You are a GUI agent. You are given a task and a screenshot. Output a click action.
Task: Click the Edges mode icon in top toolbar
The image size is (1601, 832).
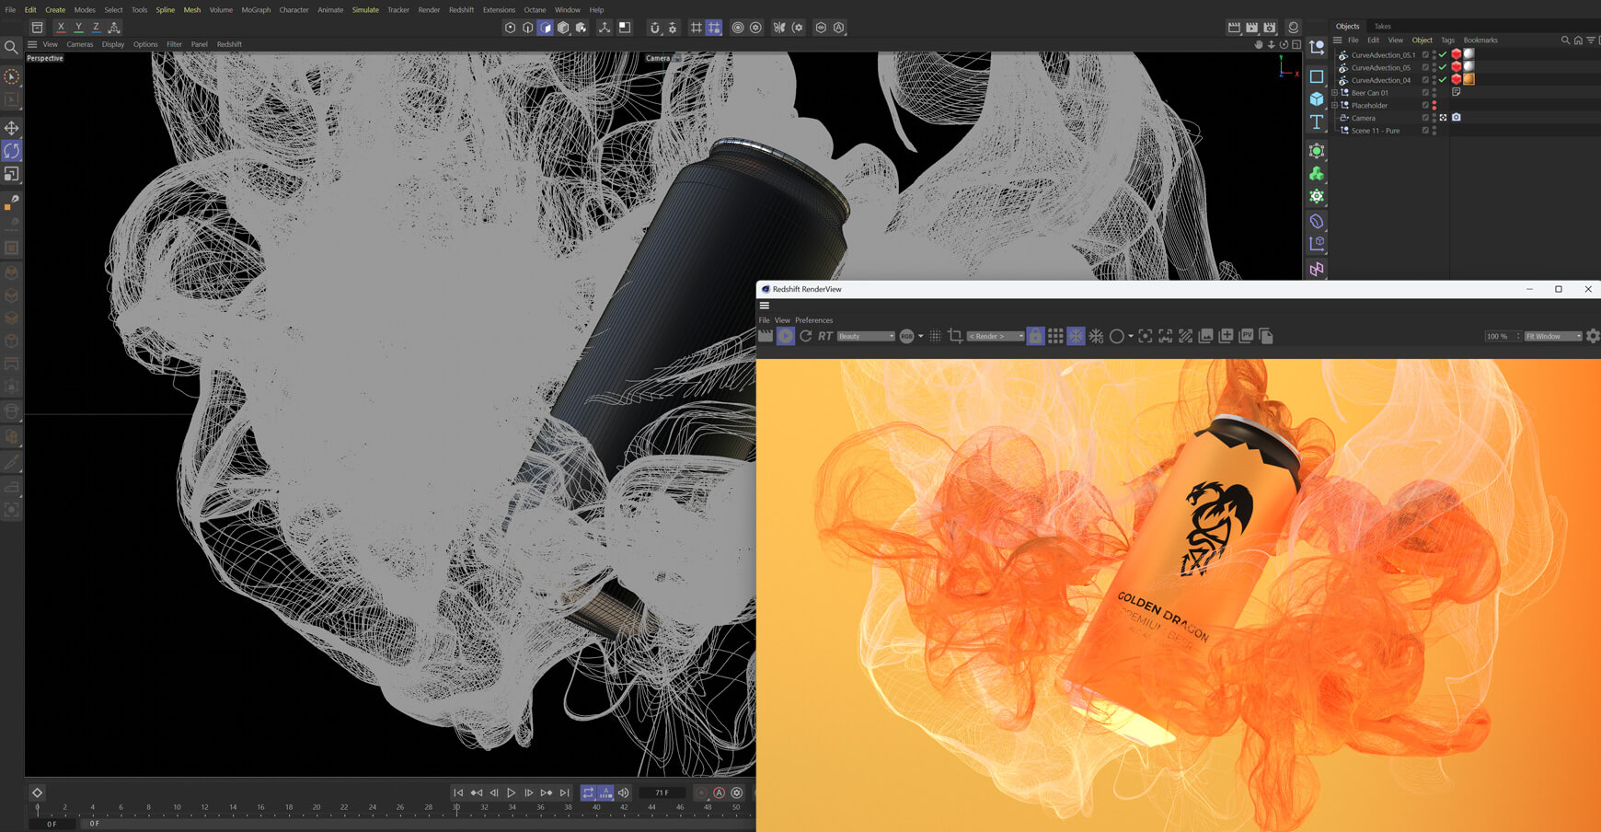[x=527, y=28]
